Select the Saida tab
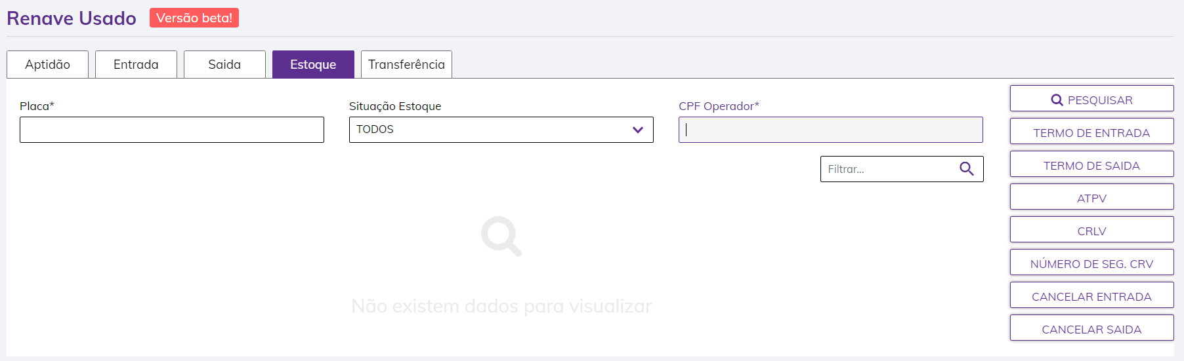The height and width of the screenshot is (361, 1184). tap(224, 64)
